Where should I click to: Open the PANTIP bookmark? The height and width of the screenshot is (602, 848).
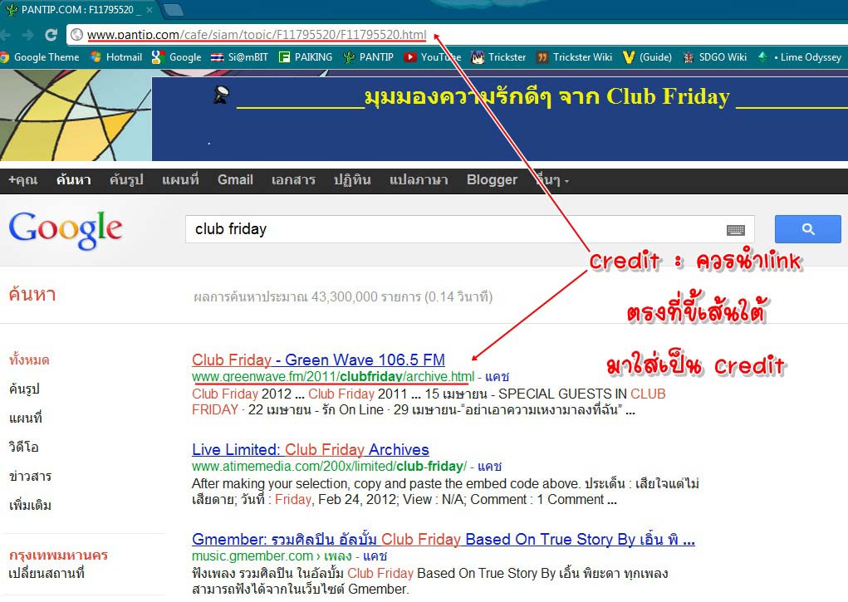[x=368, y=56]
